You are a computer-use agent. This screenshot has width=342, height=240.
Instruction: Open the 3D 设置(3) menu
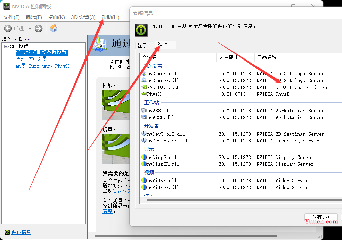[x=83, y=17]
